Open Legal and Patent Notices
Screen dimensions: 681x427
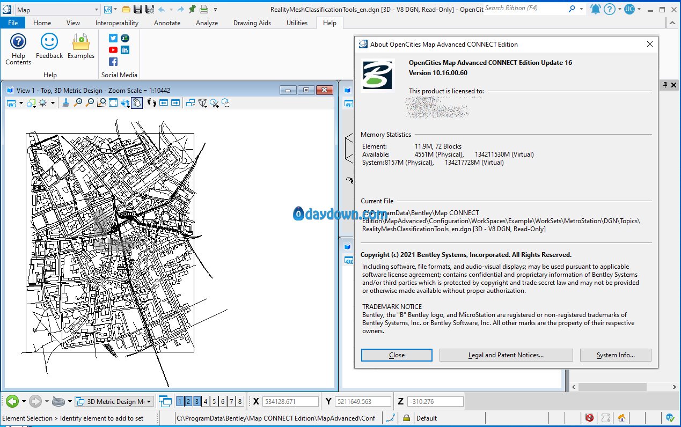(x=506, y=355)
